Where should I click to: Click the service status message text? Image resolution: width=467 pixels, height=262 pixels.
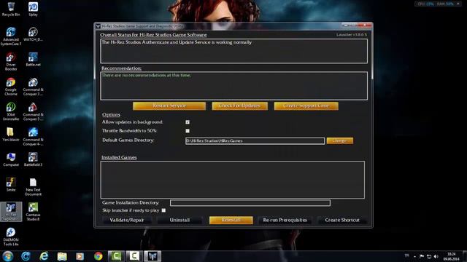[x=177, y=42]
